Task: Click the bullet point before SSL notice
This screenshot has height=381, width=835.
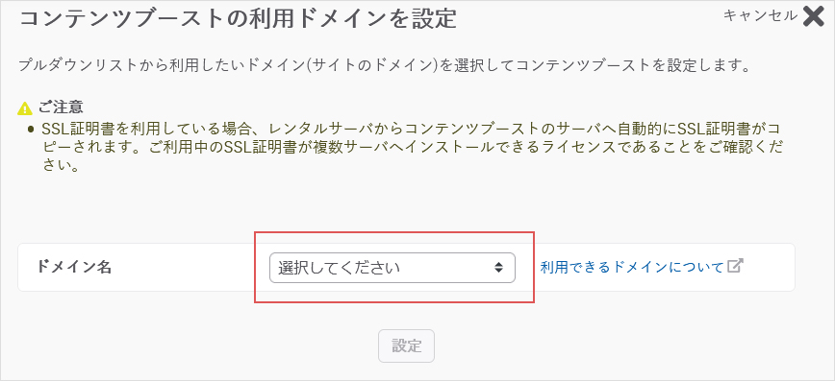Action: (x=31, y=130)
